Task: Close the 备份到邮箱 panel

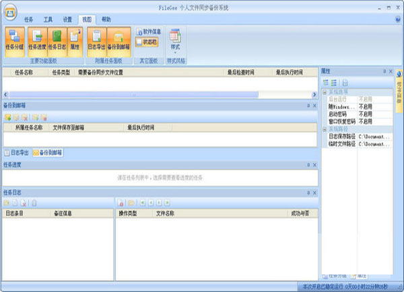Action: click(x=314, y=106)
